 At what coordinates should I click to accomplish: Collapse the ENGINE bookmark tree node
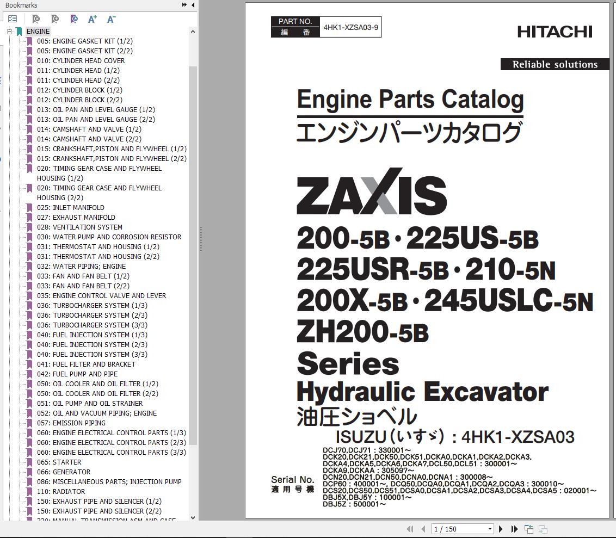[9, 32]
